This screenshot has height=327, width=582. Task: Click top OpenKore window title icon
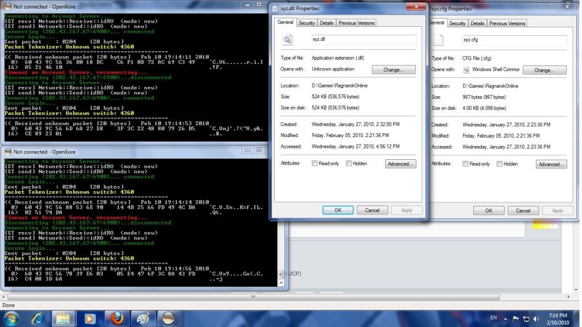(8, 6)
